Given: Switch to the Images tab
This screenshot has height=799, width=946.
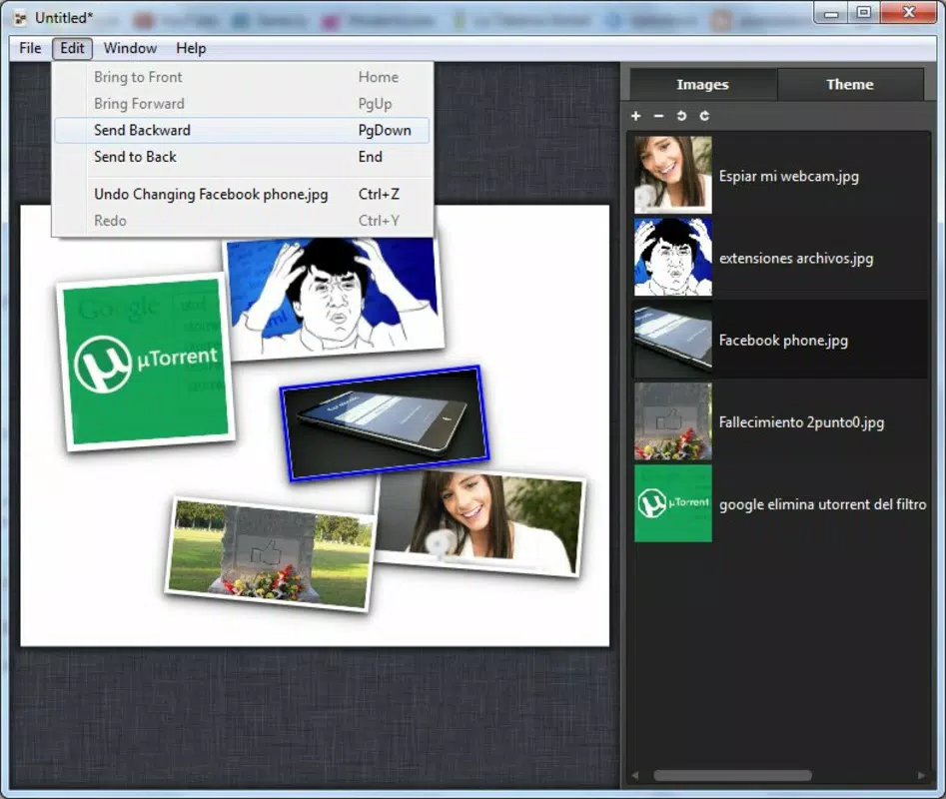Looking at the screenshot, I should pyautogui.click(x=703, y=85).
